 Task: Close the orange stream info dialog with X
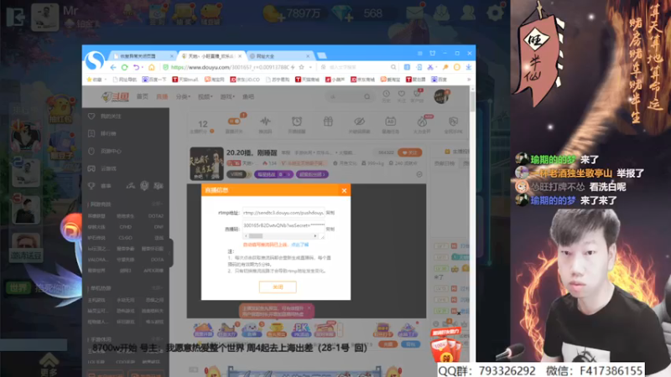pyautogui.click(x=344, y=191)
